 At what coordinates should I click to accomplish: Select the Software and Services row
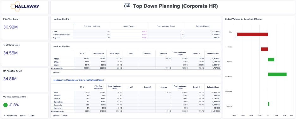tap(136, 34)
